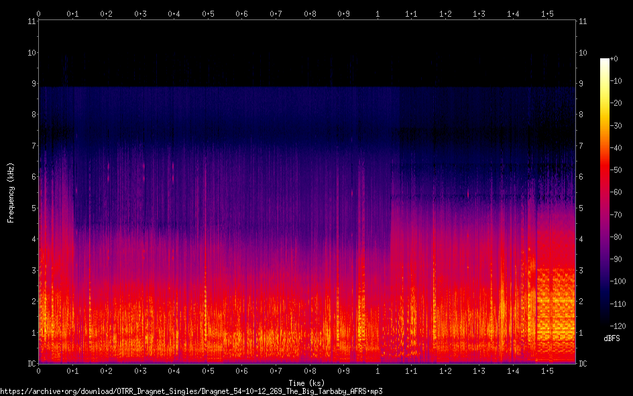Screen dimensions: 633x396
Task: Click the 9 kHz label on the right axis
Action: coord(583,84)
